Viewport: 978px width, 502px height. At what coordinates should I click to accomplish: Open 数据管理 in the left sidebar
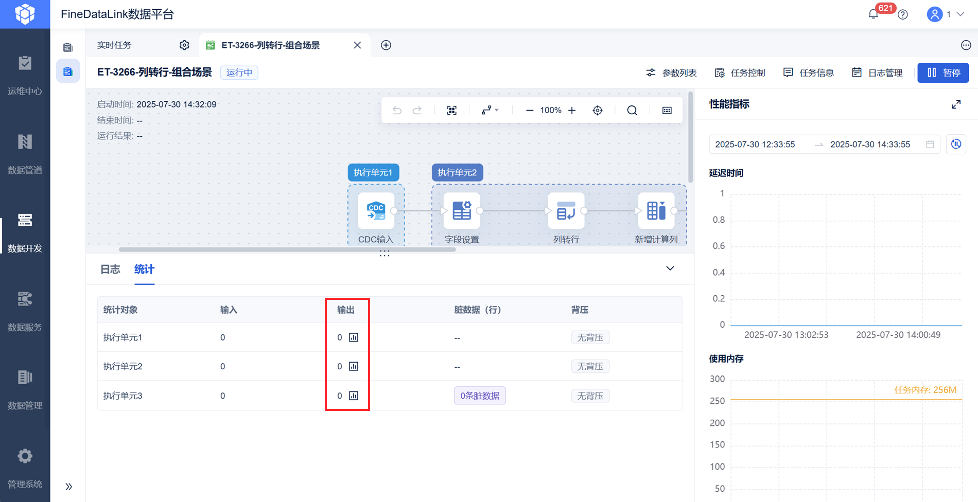click(x=25, y=390)
